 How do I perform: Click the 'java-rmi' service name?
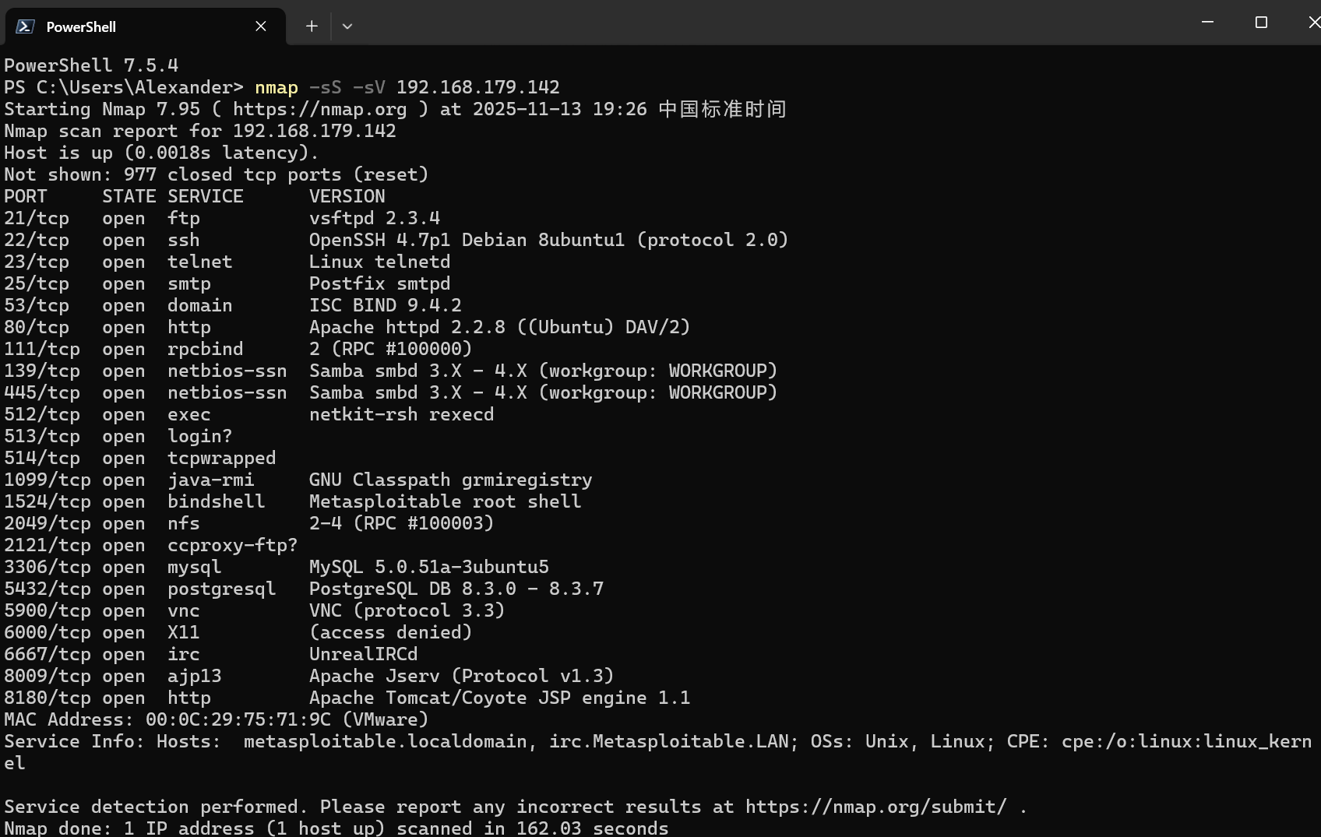(x=211, y=480)
